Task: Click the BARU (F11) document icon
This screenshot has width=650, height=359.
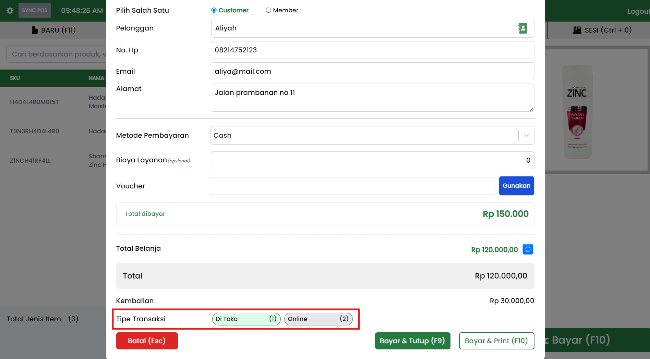Action: [35, 30]
